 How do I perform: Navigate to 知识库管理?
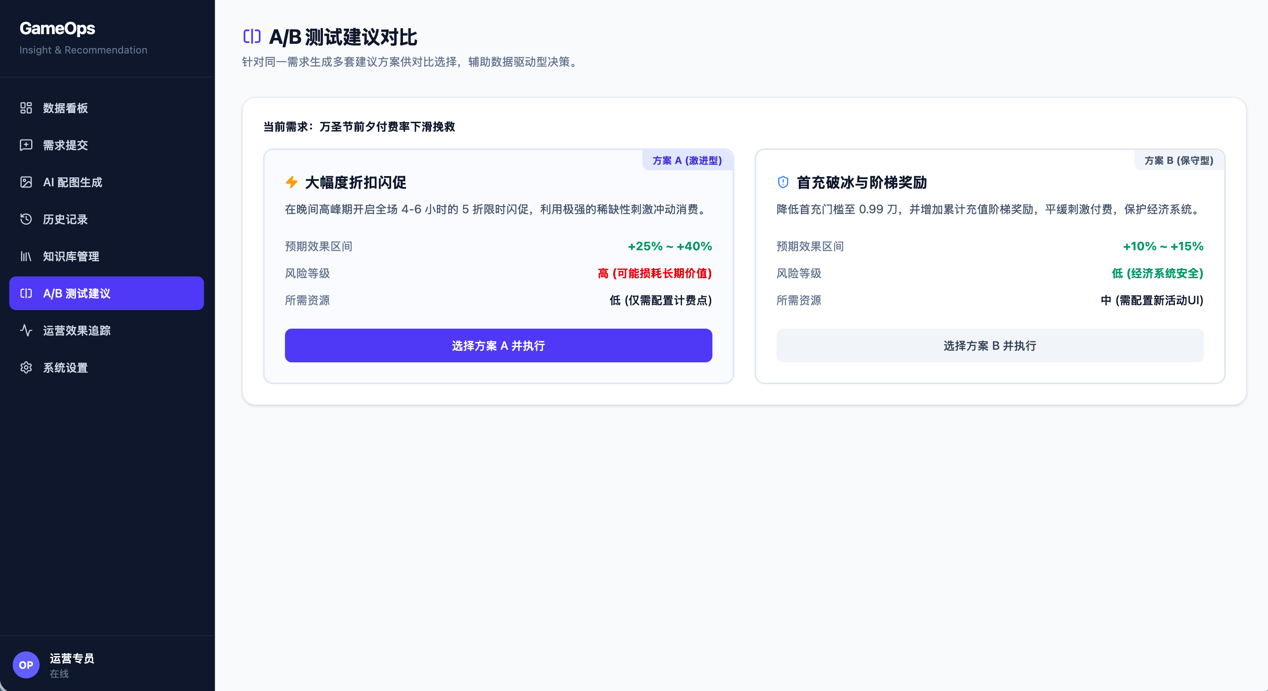[107, 257]
